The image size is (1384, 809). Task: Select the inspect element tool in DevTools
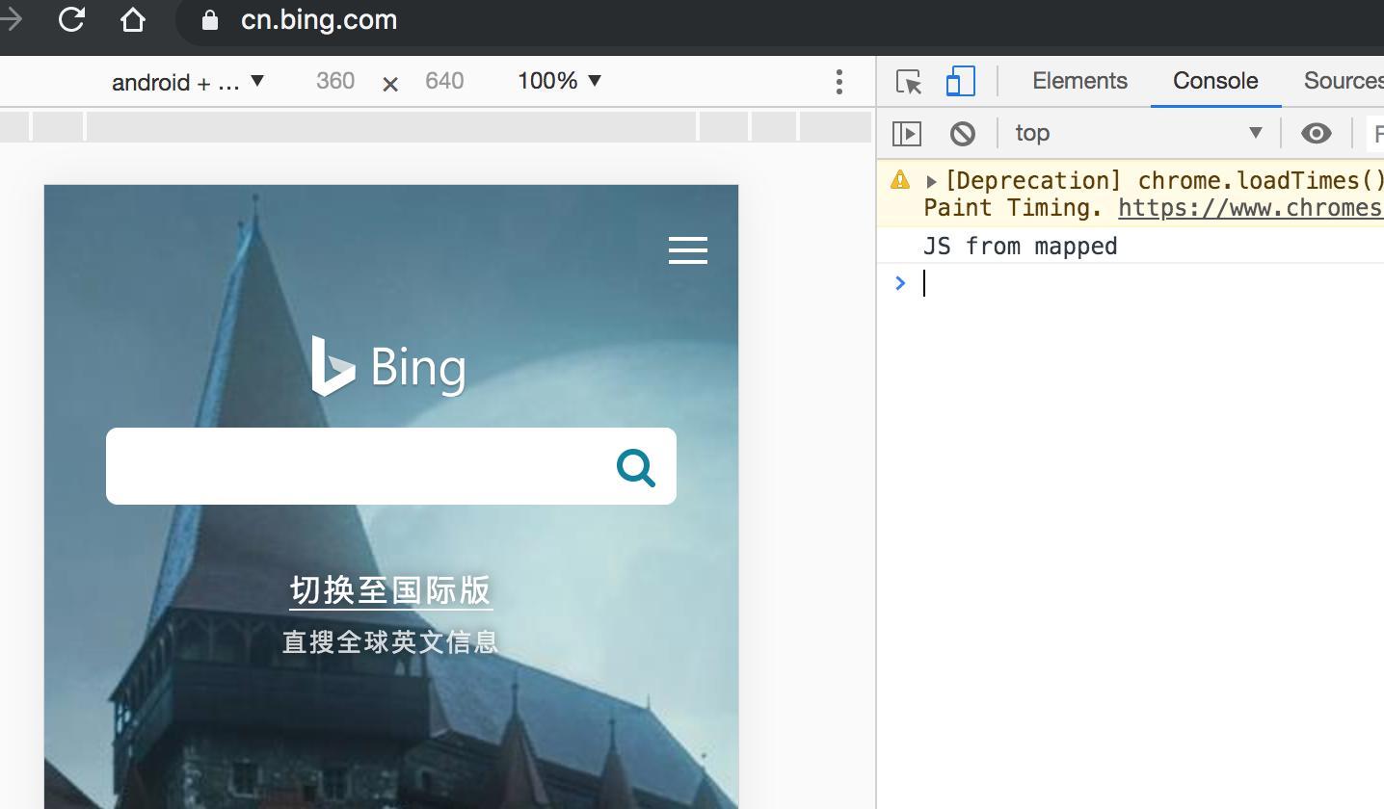[x=907, y=82]
